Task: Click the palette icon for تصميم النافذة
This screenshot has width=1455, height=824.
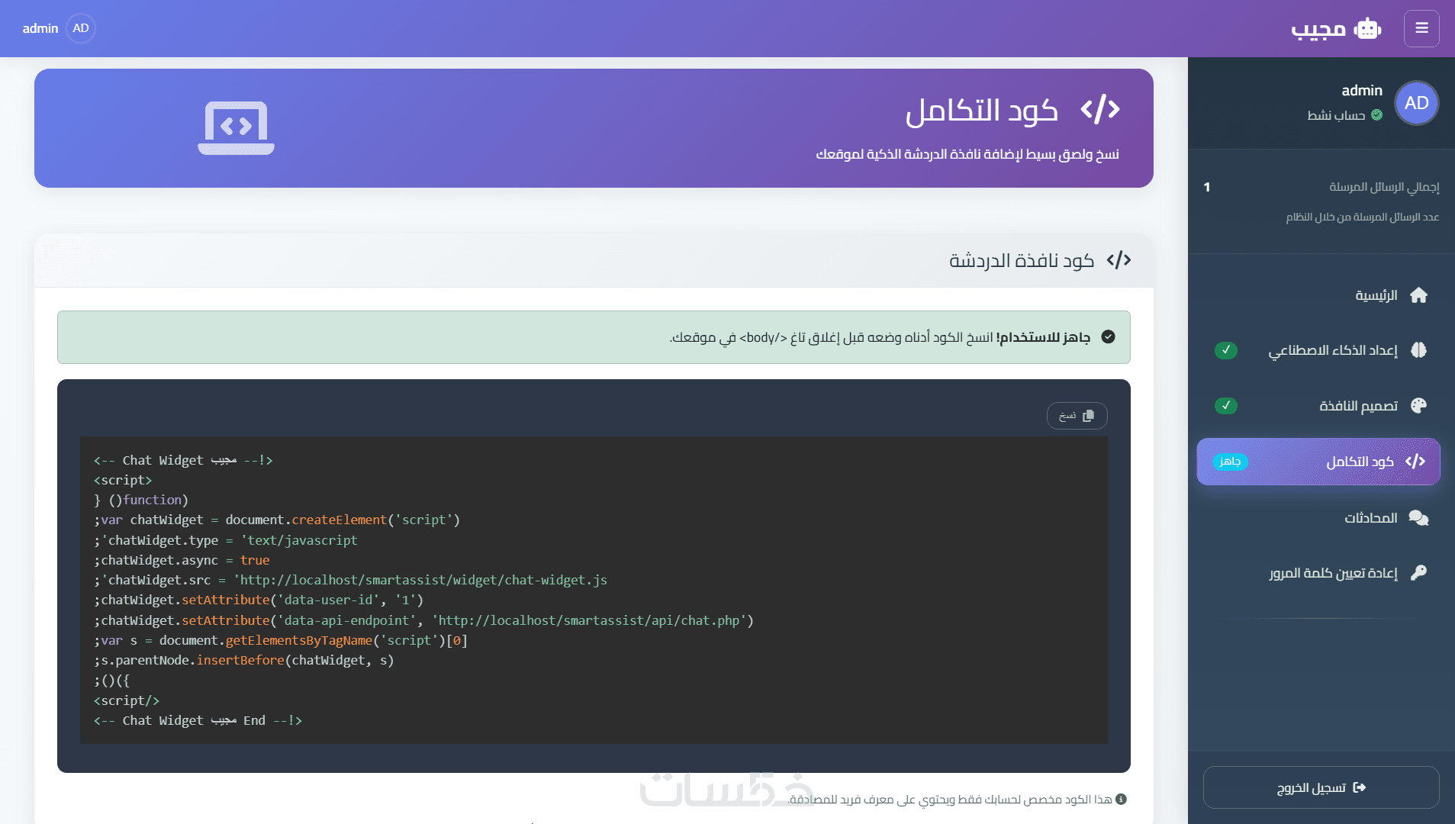Action: [1418, 405]
